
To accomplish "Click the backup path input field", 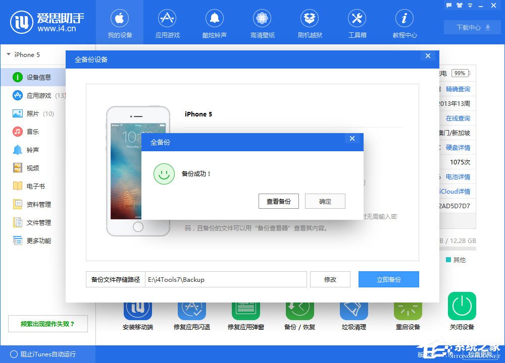I will point(226,279).
